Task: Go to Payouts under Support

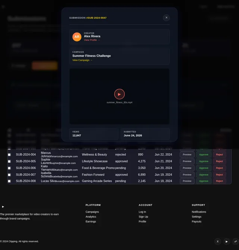Action: 196,221
